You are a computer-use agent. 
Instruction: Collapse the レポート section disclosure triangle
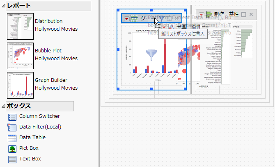[3, 6]
